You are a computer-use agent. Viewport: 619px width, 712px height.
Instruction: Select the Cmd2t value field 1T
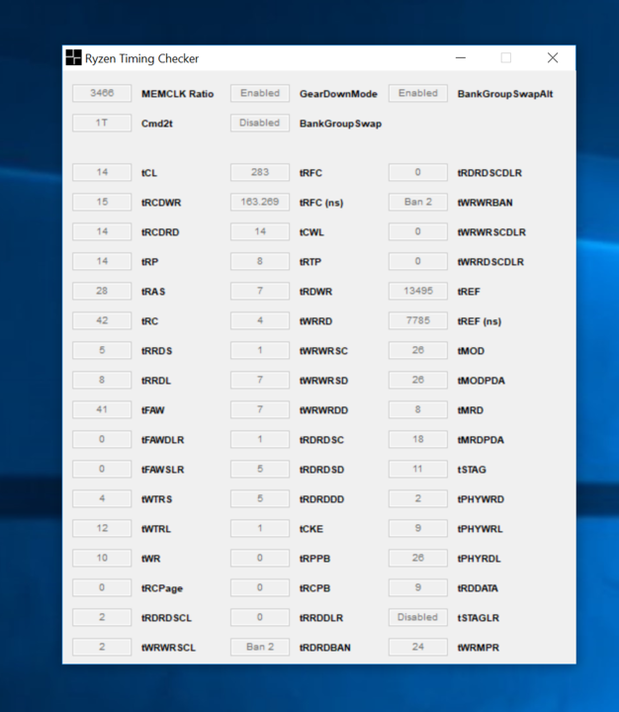pyautogui.click(x=102, y=123)
